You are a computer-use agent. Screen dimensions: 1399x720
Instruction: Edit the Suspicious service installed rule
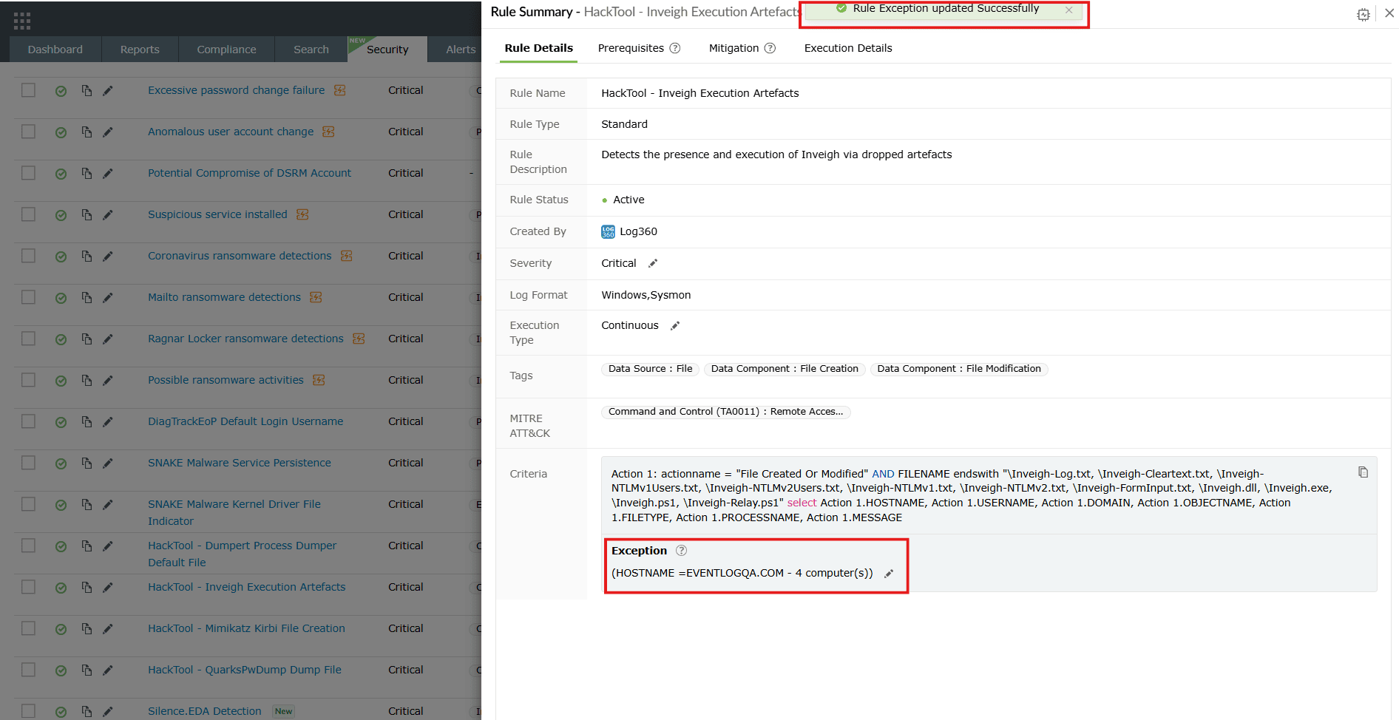point(108,214)
